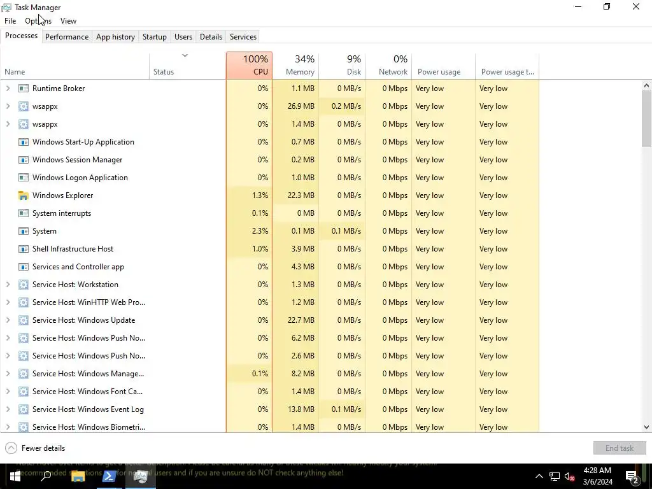This screenshot has width=652, height=489.
Task: Click the Service Host: Windows Update gear icon
Action: (24, 320)
